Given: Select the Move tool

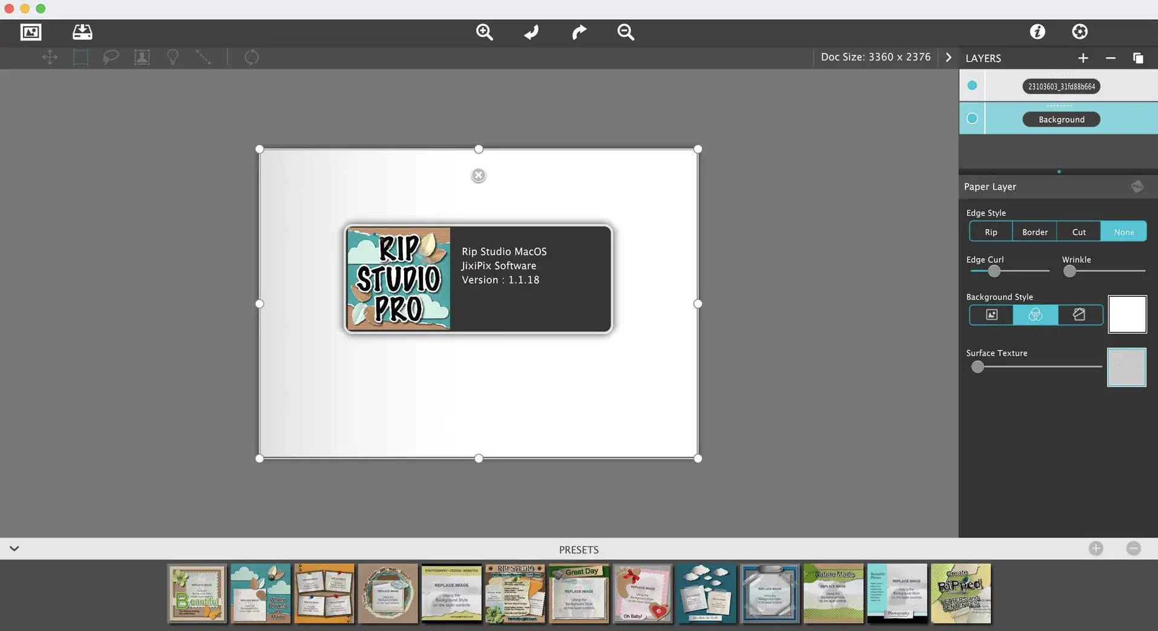Looking at the screenshot, I should pyautogui.click(x=50, y=57).
